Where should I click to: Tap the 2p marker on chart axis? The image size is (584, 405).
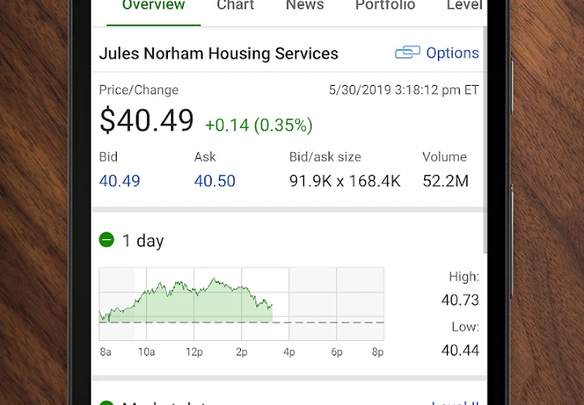pyautogui.click(x=242, y=352)
